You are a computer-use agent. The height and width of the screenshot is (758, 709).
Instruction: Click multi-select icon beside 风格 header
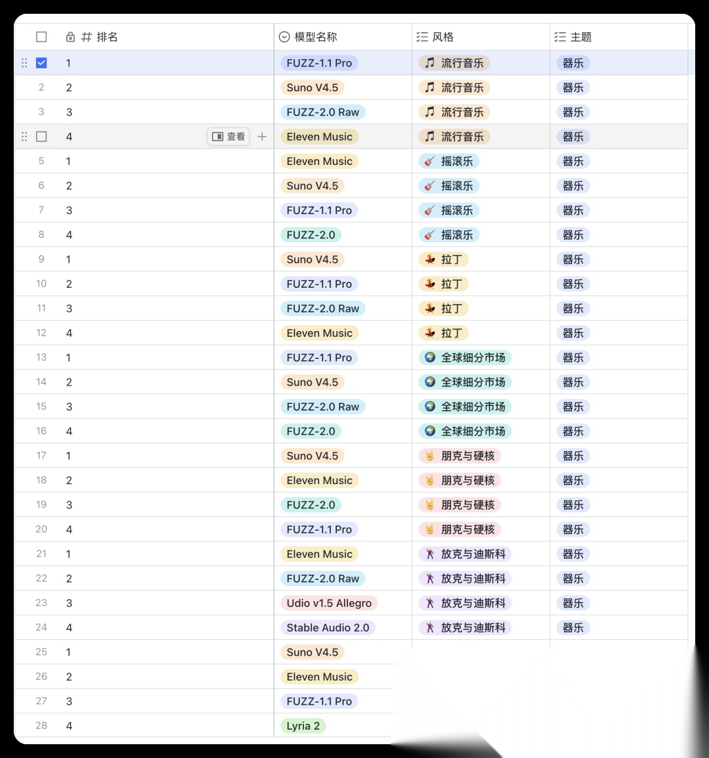click(x=422, y=37)
